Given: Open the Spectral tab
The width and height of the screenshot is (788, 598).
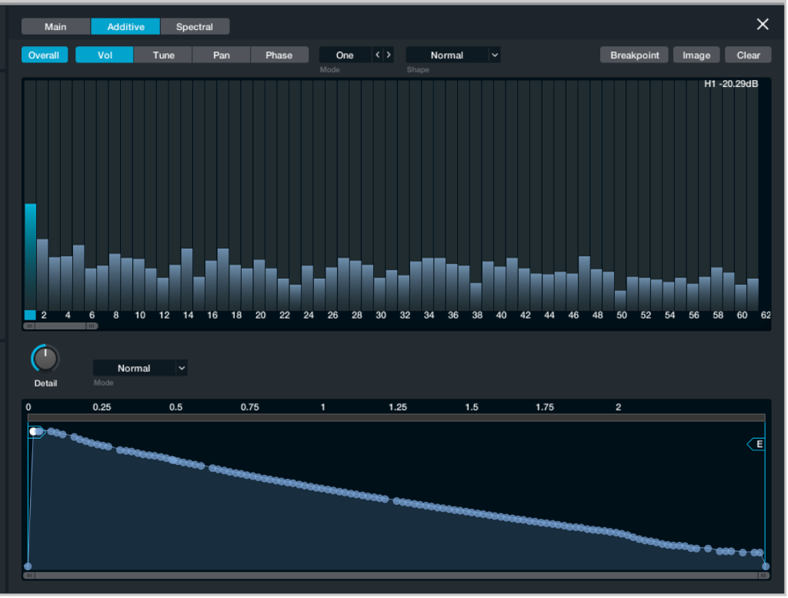Looking at the screenshot, I should (x=195, y=27).
